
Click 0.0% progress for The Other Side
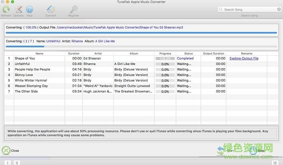(x=165, y=92)
